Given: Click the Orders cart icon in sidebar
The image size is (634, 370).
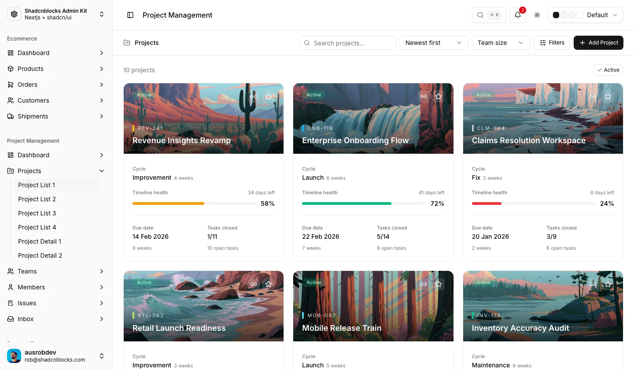Looking at the screenshot, I should [x=11, y=85].
